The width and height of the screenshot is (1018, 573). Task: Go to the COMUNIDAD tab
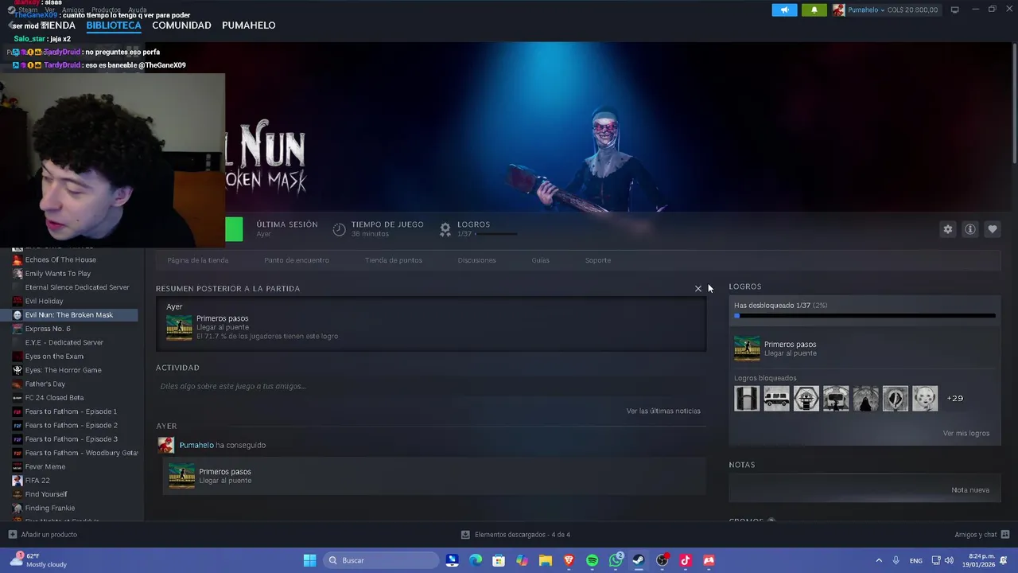pos(181,25)
